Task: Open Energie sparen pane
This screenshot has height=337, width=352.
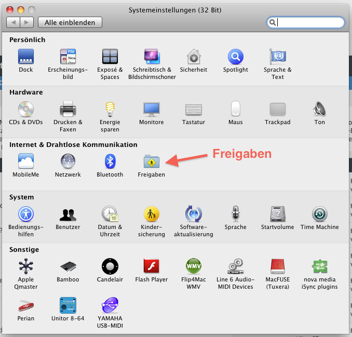Action: [x=110, y=109]
